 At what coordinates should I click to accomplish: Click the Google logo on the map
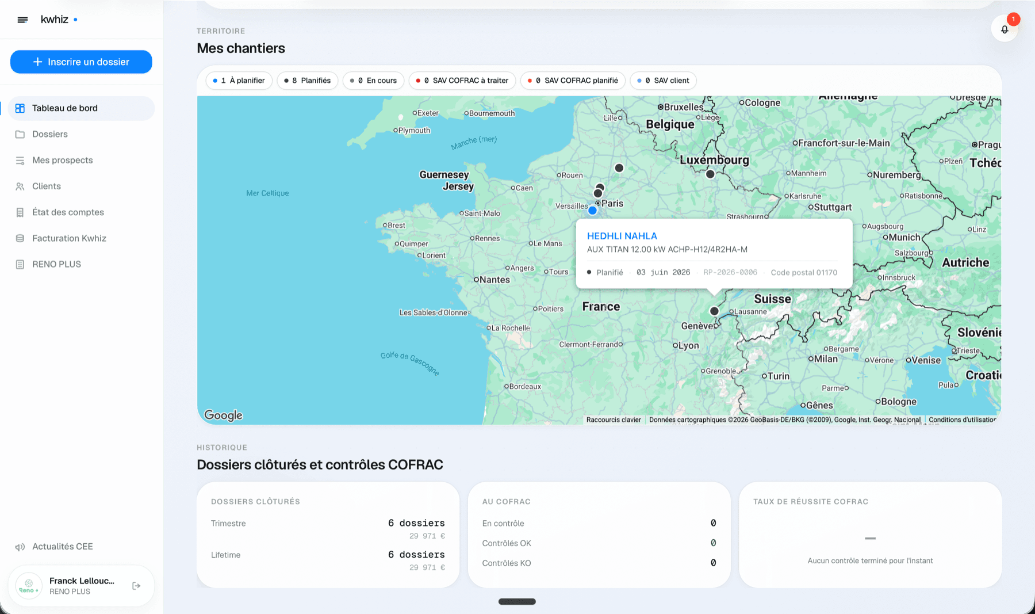[x=223, y=415]
